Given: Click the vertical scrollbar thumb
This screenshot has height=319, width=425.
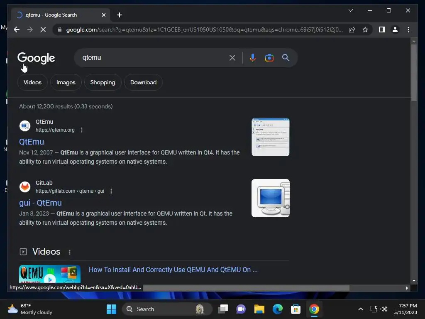Looking at the screenshot, I should pyautogui.click(x=414, y=72).
